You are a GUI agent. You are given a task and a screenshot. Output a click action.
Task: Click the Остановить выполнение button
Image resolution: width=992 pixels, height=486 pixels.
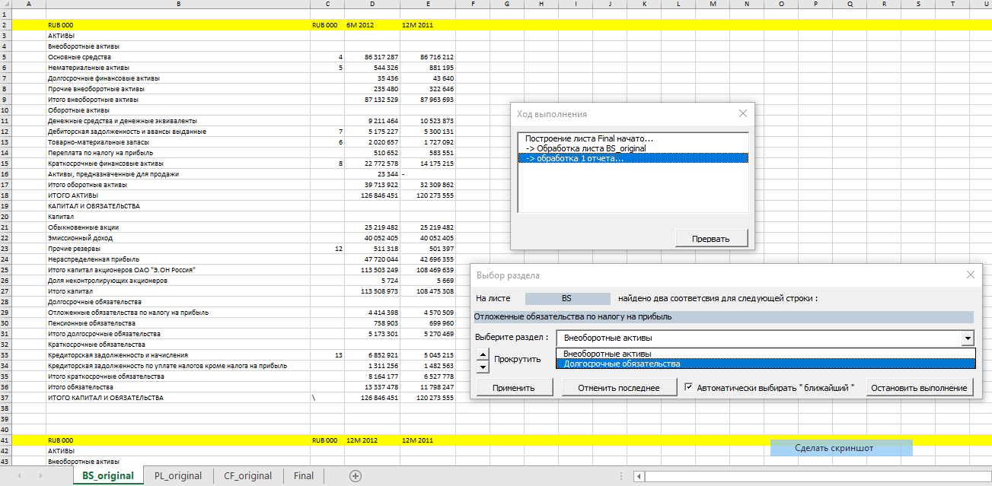click(x=920, y=388)
